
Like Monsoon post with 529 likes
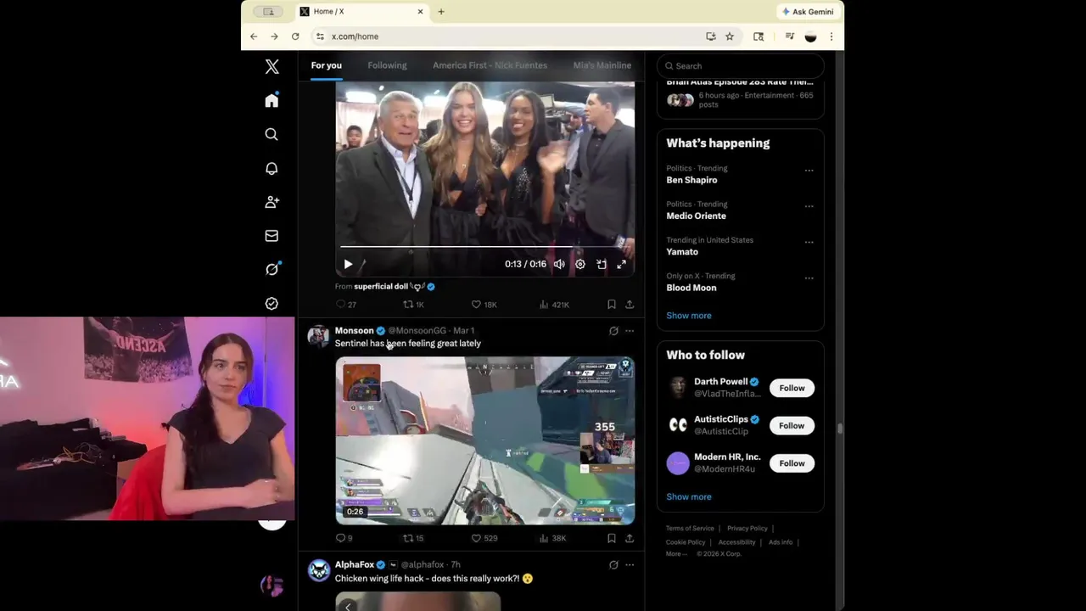484,538
